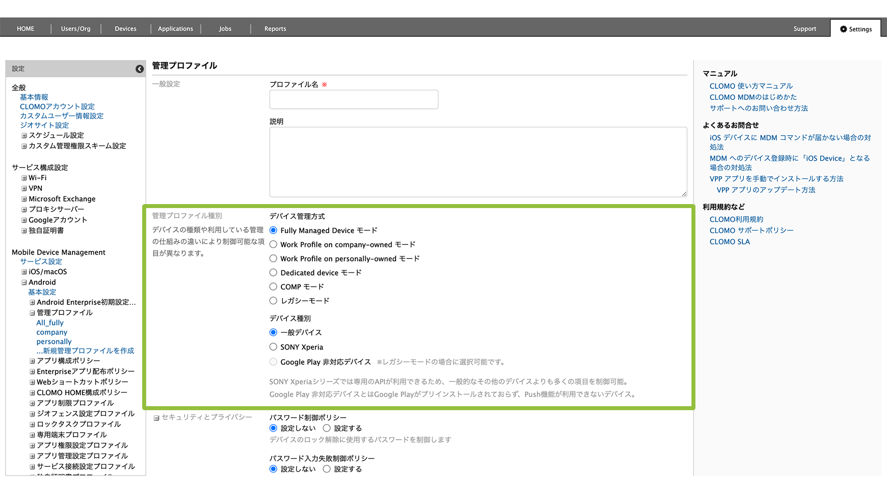887x499 pixels.
Task: Open the Devices menu
Action: [125, 29]
